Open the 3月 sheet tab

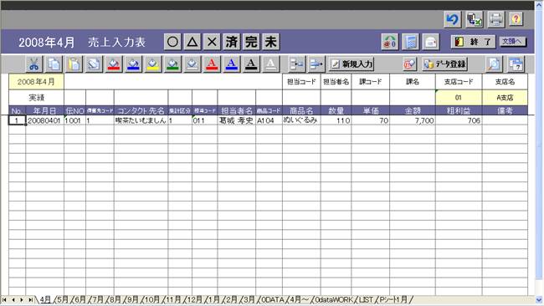coord(249,300)
